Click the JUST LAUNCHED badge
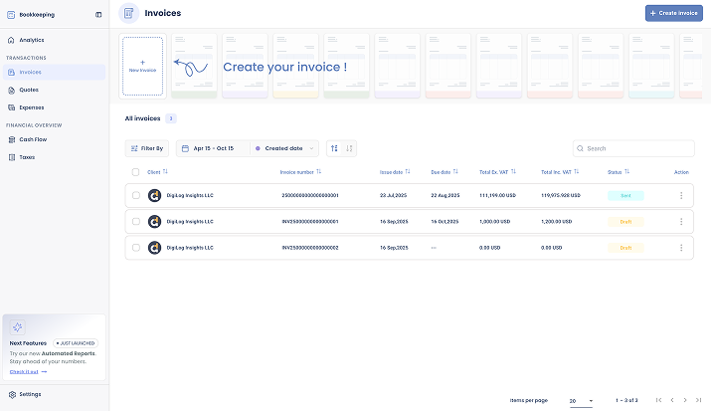Screen dimensions: 711x411 [x=76, y=343]
